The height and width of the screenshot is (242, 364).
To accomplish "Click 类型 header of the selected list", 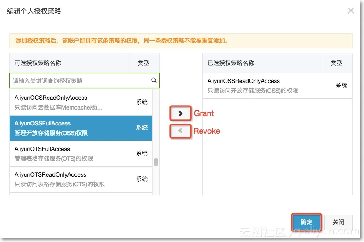I will (x=336, y=63).
